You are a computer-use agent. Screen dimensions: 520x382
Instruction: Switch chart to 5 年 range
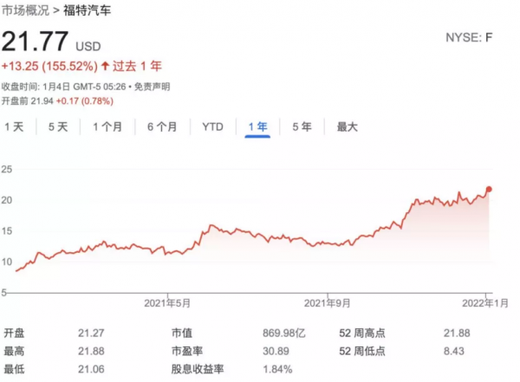click(x=302, y=127)
